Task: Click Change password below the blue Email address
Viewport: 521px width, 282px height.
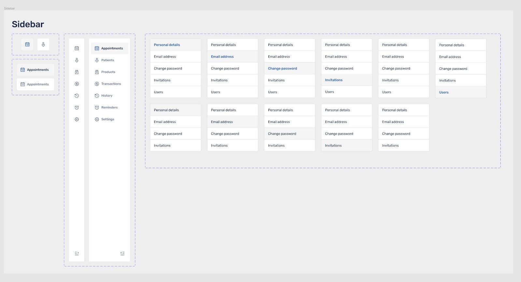Action: tap(232, 68)
